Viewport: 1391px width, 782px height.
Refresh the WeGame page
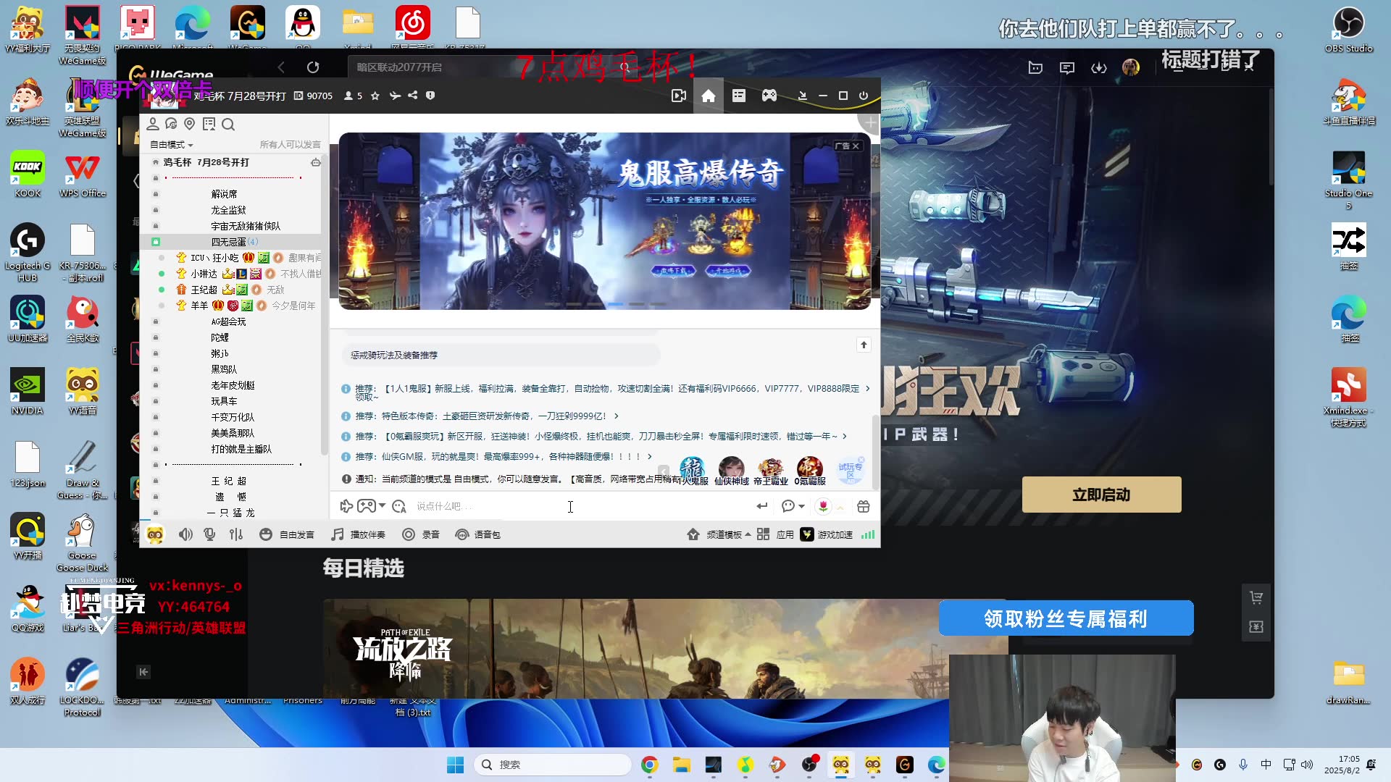pyautogui.click(x=313, y=67)
